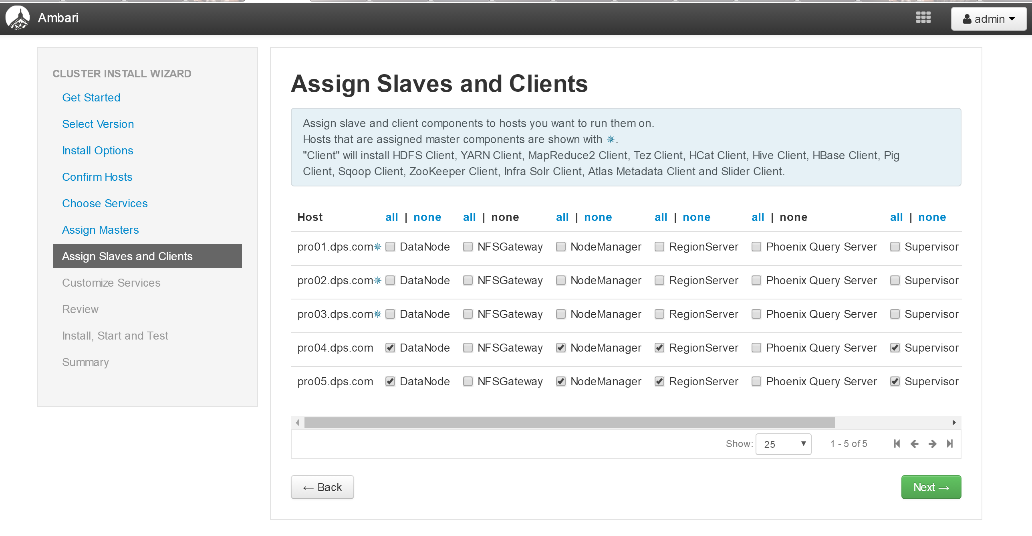
Task: Click the green Next button
Action: pyautogui.click(x=931, y=487)
